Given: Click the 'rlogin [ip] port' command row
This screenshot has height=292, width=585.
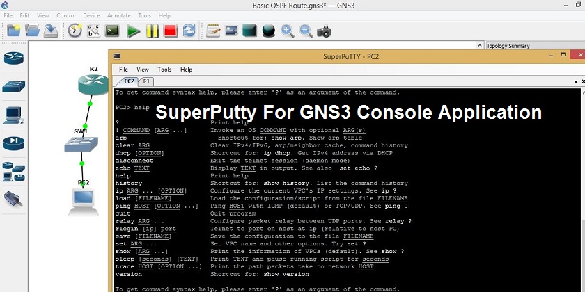Looking at the screenshot, I should tap(258, 229).
